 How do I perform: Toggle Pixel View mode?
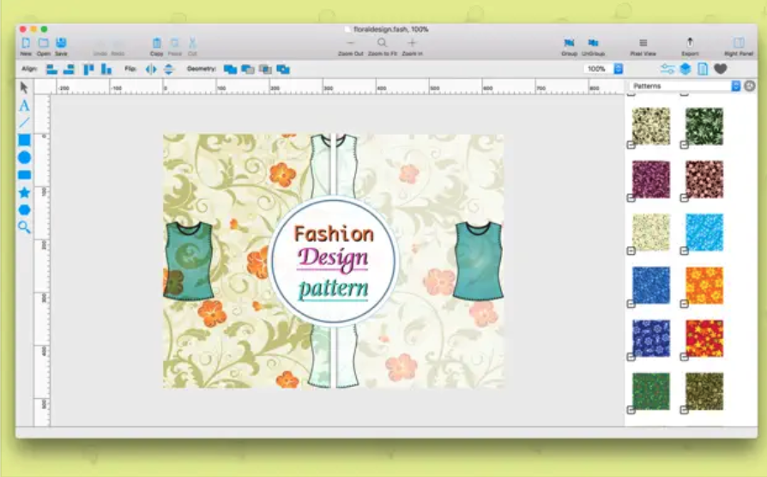tap(643, 43)
